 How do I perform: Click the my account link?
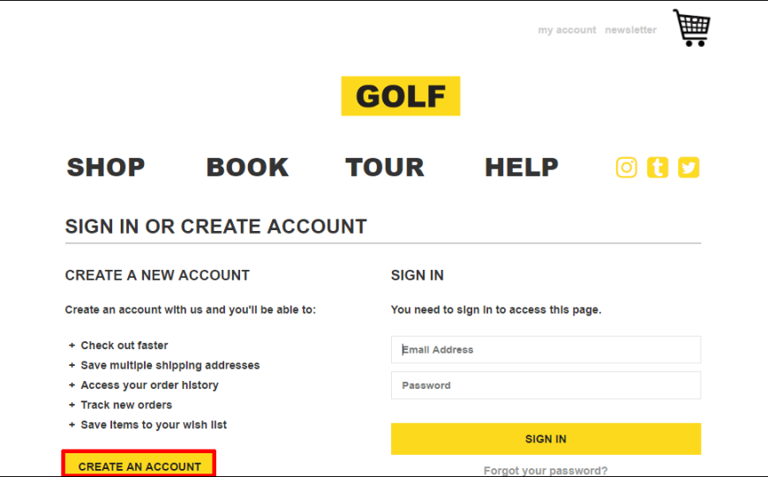click(x=568, y=30)
